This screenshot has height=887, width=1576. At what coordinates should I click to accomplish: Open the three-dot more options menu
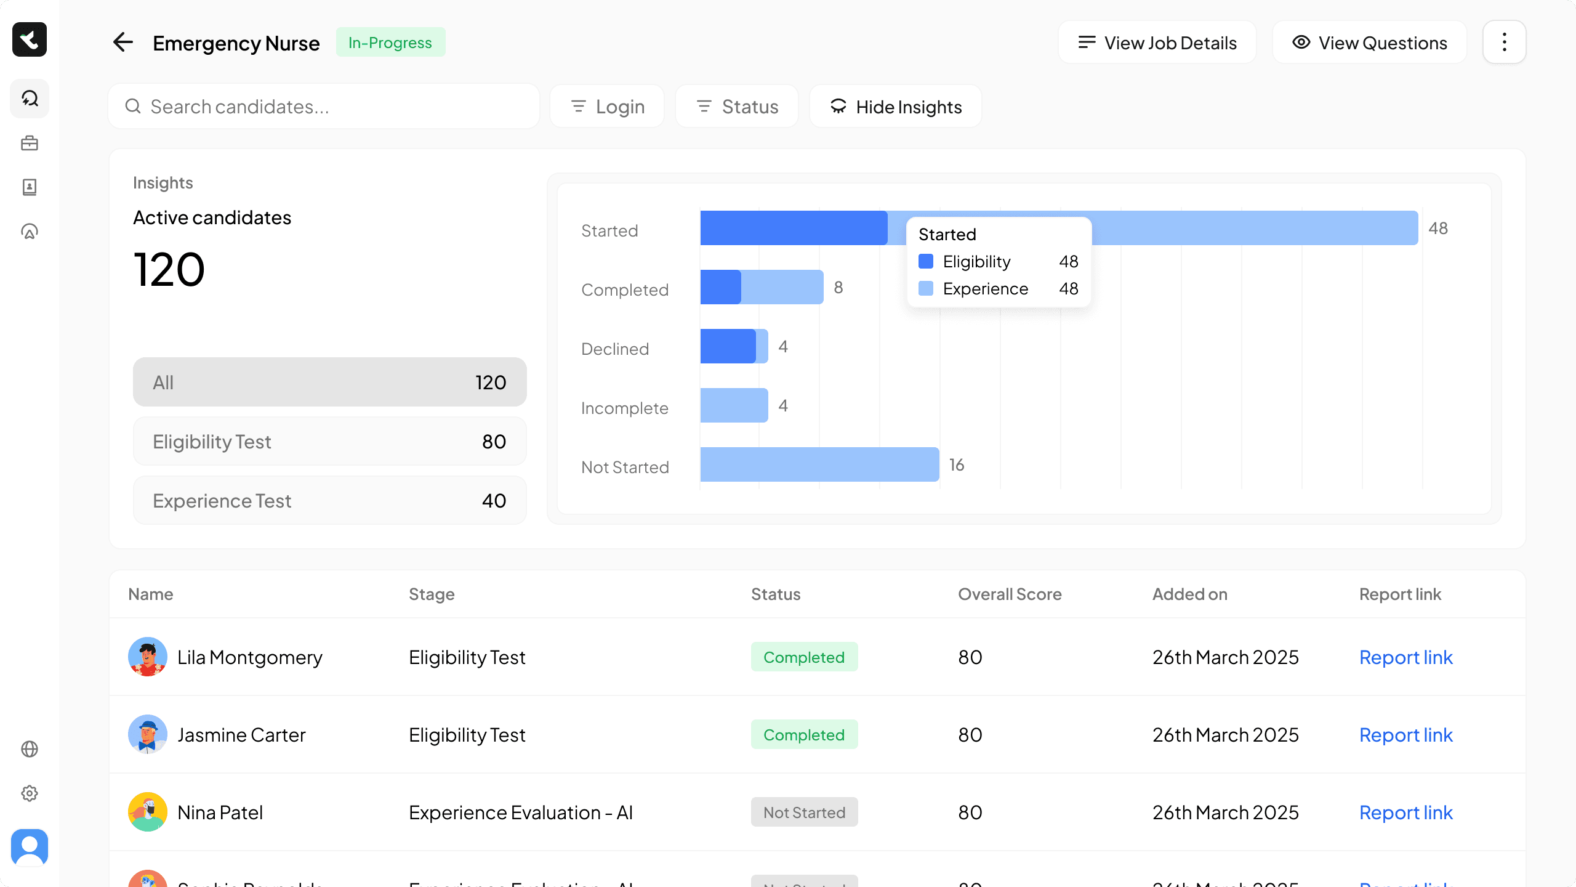1504,43
